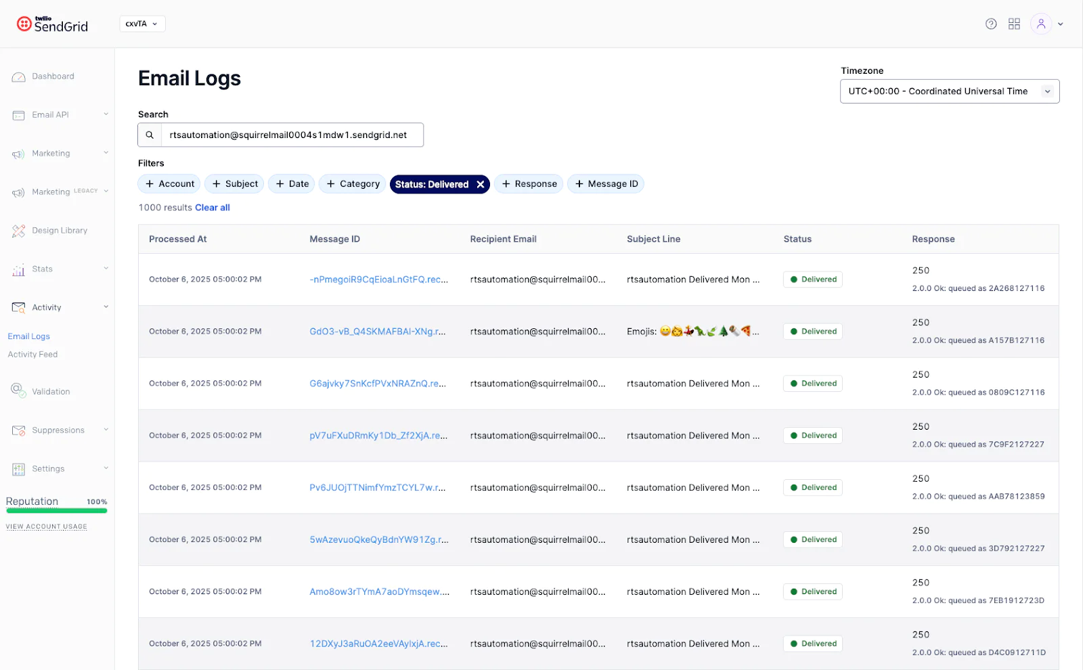1083x670 pixels.
Task: Expand the cxvTA account selector
Action: click(x=142, y=23)
